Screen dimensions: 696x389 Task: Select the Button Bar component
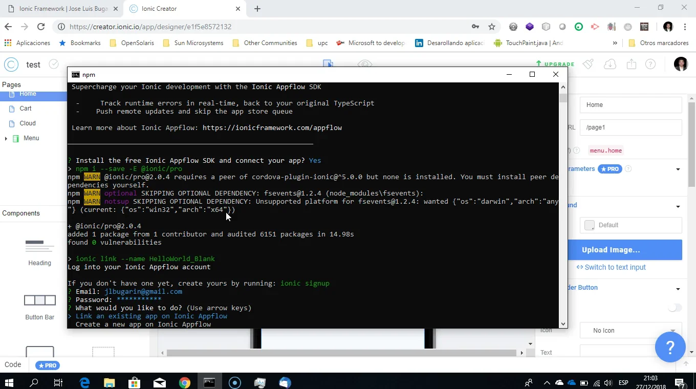[39, 307]
